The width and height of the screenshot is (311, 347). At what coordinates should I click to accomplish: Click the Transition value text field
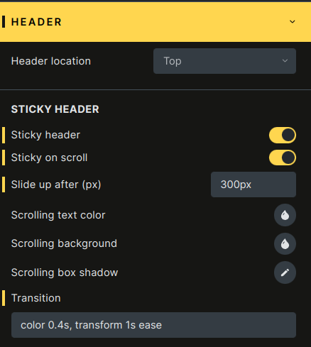(153, 325)
